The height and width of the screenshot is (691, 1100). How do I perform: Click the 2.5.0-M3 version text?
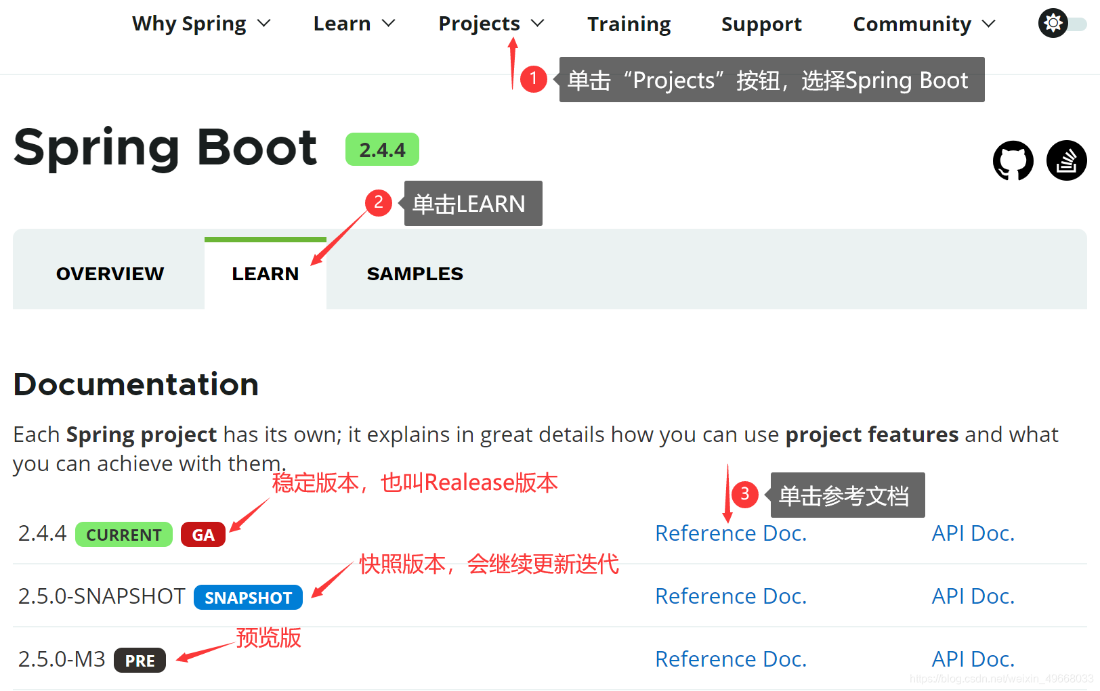pos(62,659)
